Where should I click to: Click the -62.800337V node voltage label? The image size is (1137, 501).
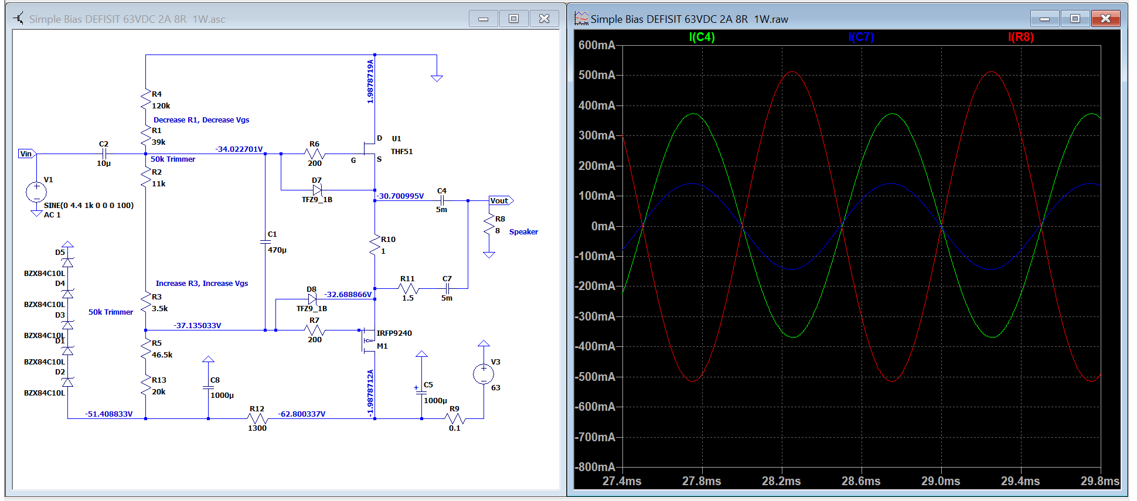[x=301, y=414]
